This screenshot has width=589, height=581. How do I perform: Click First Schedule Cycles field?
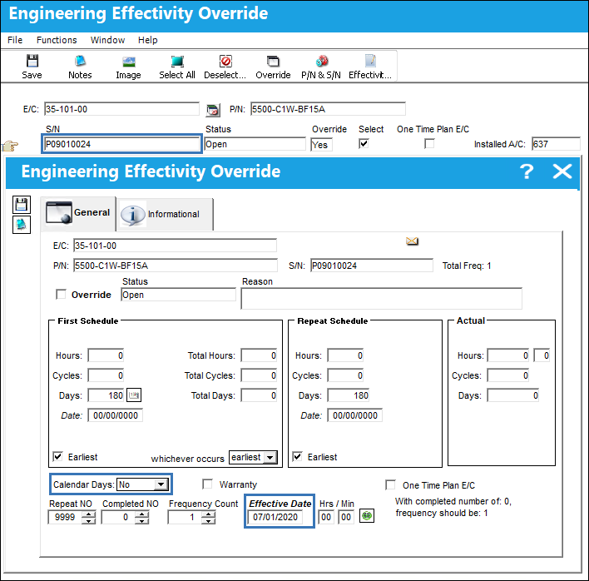106,375
